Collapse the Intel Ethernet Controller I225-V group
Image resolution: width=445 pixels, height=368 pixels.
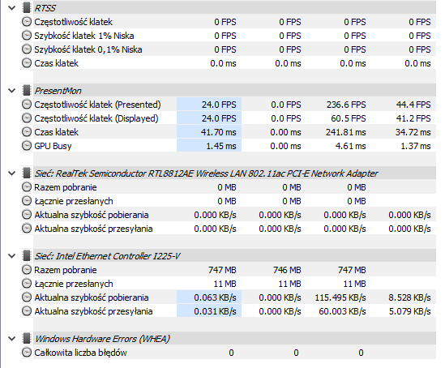11,256
